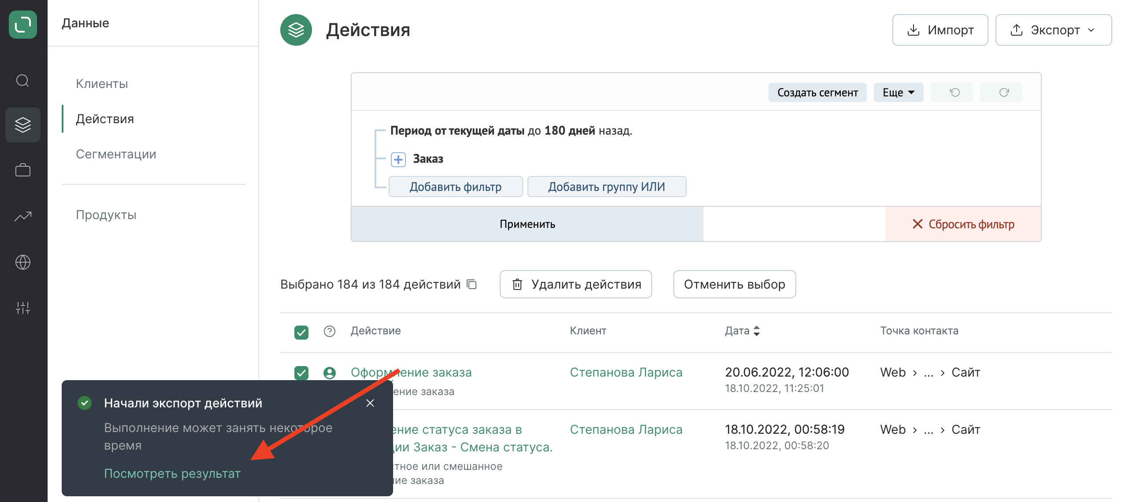The width and height of the screenshot is (1129, 502).
Task: Click the от текущей даты period setting
Action: (x=479, y=131)
